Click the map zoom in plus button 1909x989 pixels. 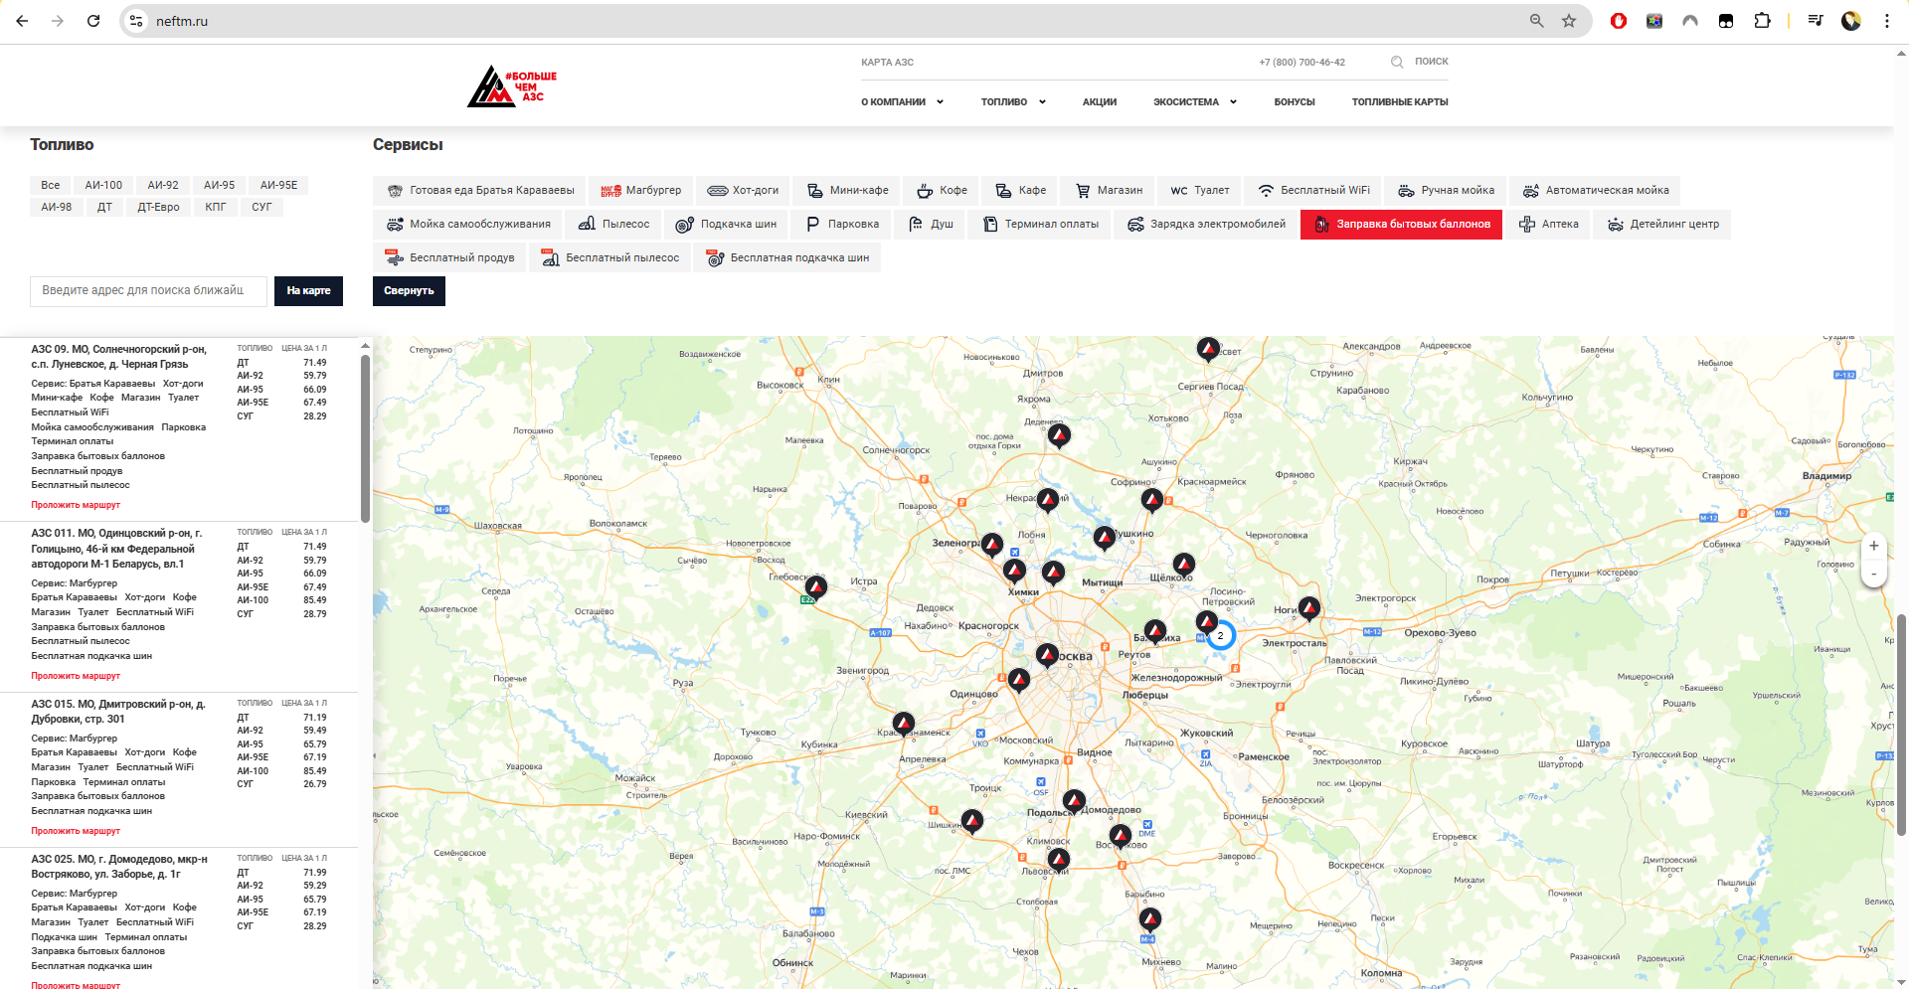tap(1873, 546)
